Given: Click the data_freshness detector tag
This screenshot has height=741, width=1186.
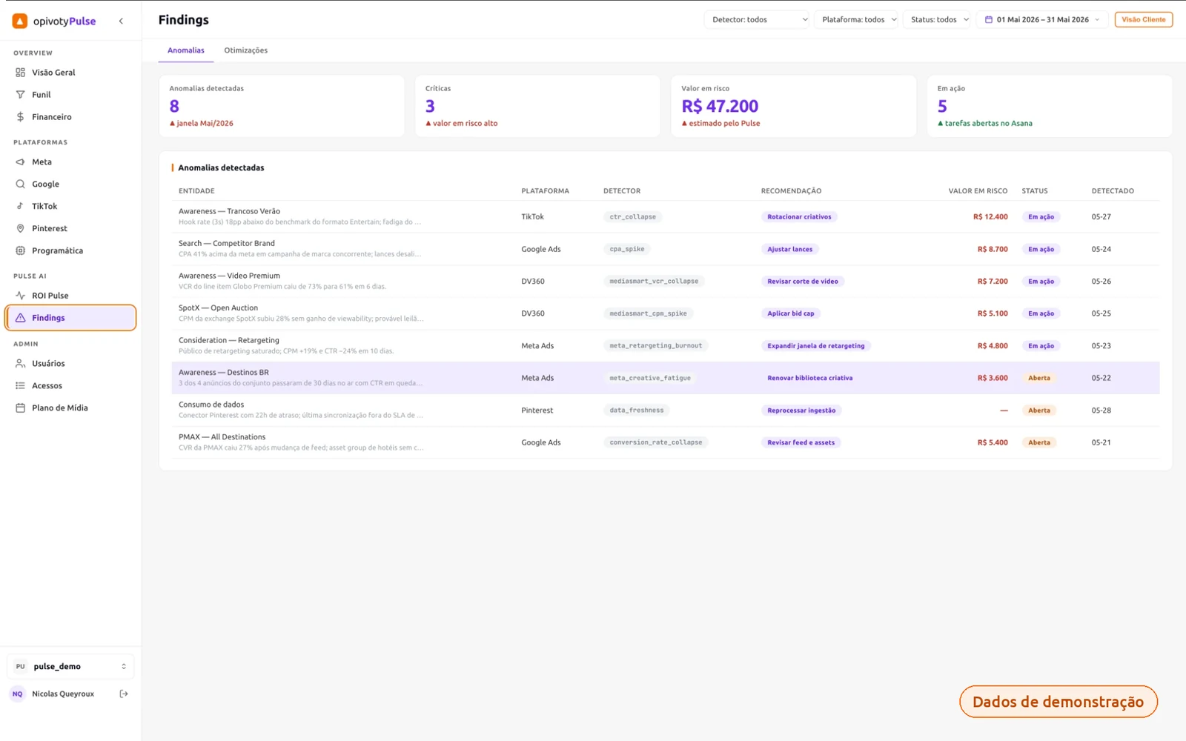Looking at the screenshot, I should (x=637, y=410).
